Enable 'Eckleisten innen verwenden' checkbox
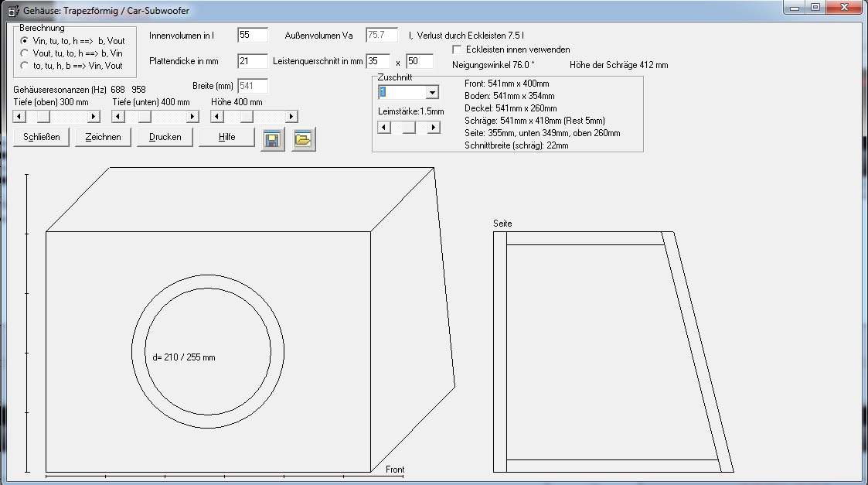The width and height of the screenshot is (868, 485). click(457, 50)
